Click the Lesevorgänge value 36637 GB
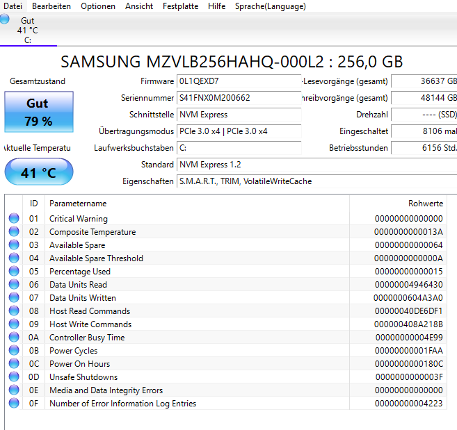 [424, 81]
